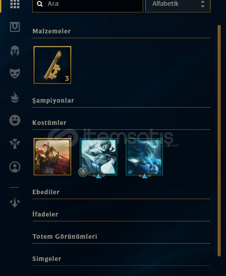This screenshot has height=276, width=226.
Task: Click the vertical loot scrollbar
Action: click(219, 140)
